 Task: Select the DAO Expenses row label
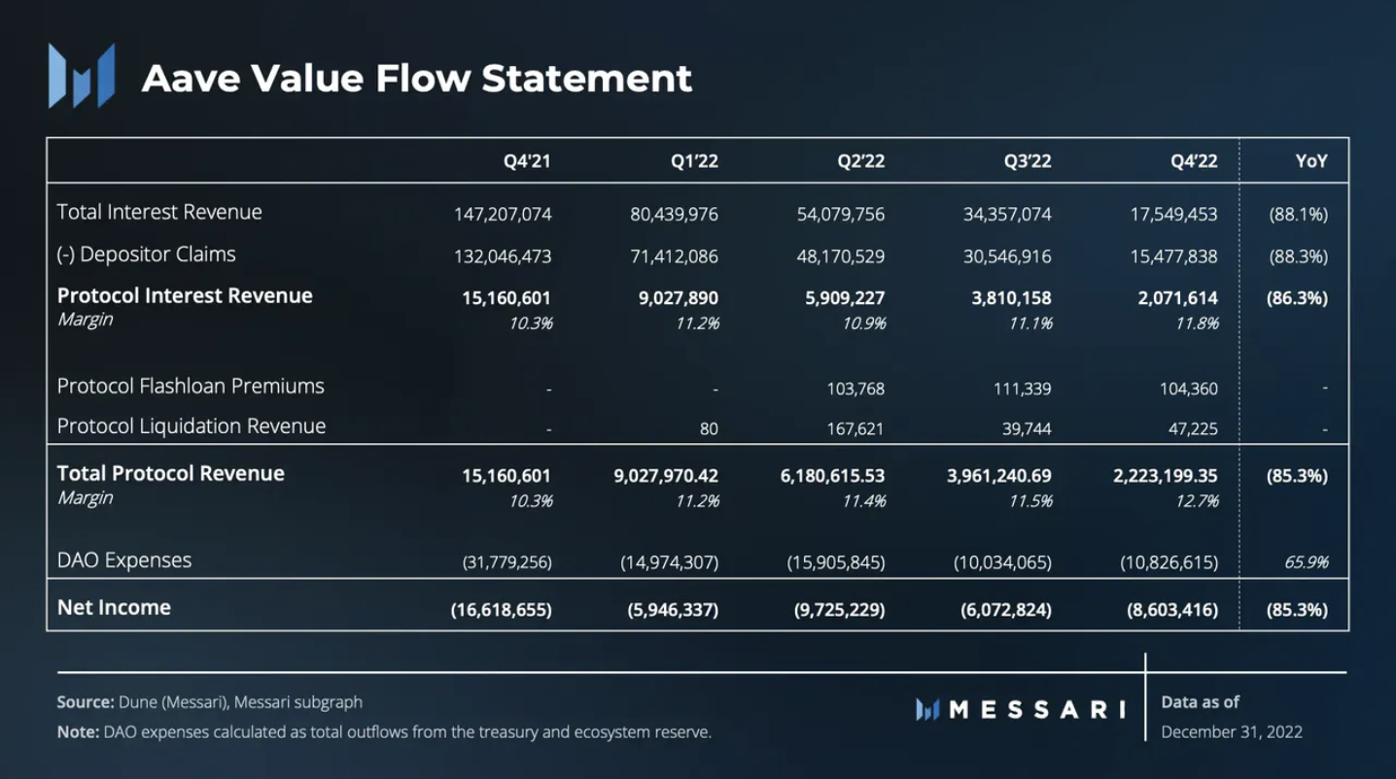pyautogui.click(x=124, y=560)
